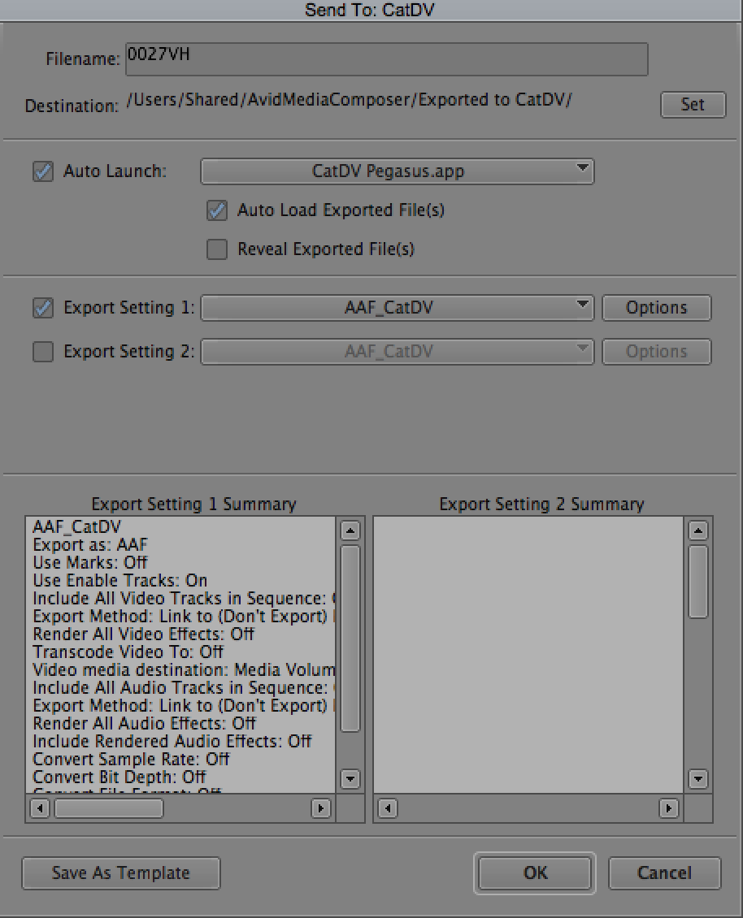Enable the Export Setting 2 checkbox

pos(43,352)
